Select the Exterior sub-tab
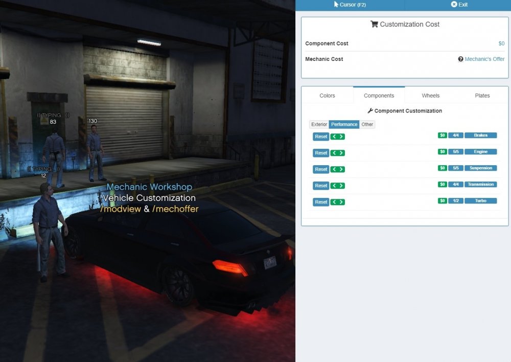This screenshot has height=362, width=511. click(319, 124)
